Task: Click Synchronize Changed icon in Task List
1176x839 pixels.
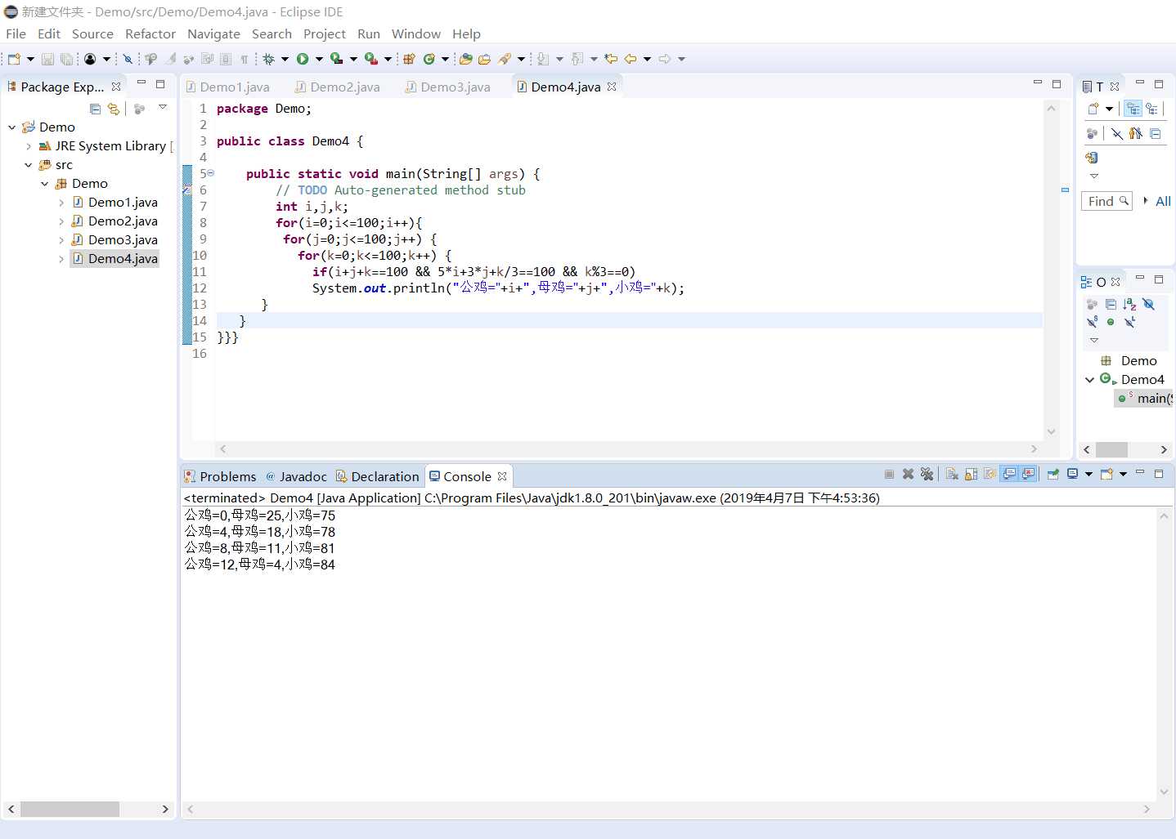Action: [x=1092, y=158]
